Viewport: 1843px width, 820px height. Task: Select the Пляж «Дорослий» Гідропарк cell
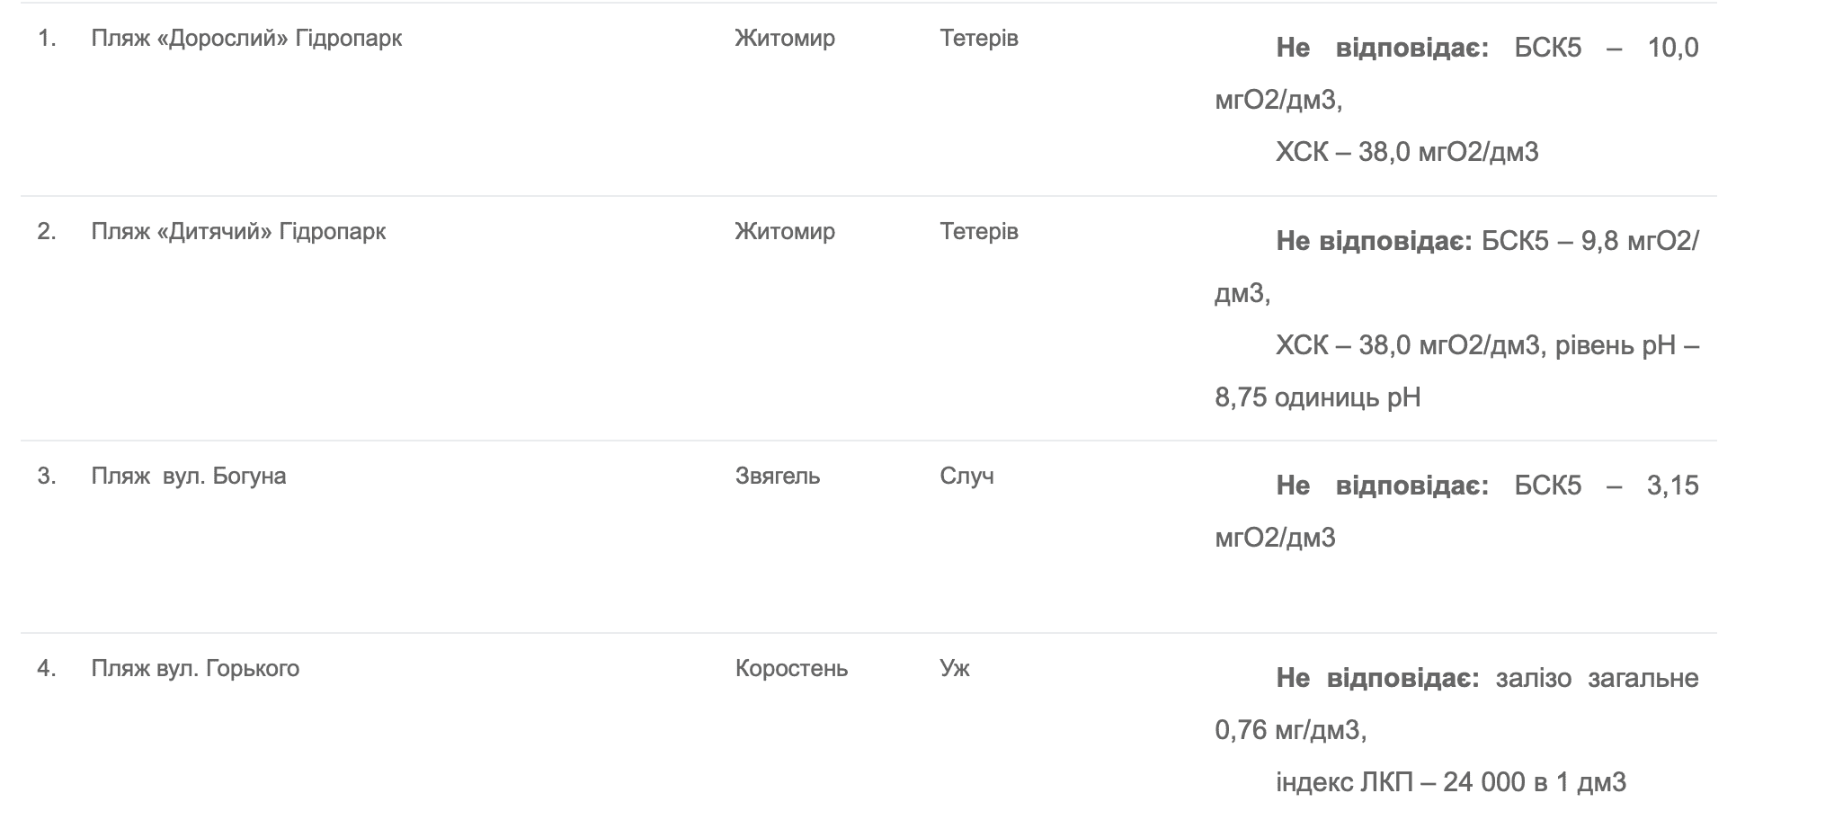click(246, 39)
